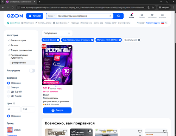Image resolution: width=176 pixels, height=136 pixels.
Task: Open a new browser tab
Action: [x=39, y=2]
